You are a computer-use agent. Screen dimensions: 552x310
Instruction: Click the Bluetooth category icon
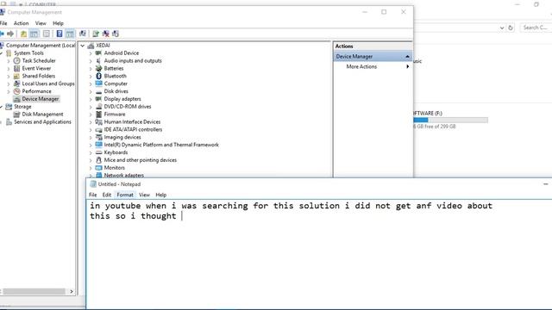98,76
